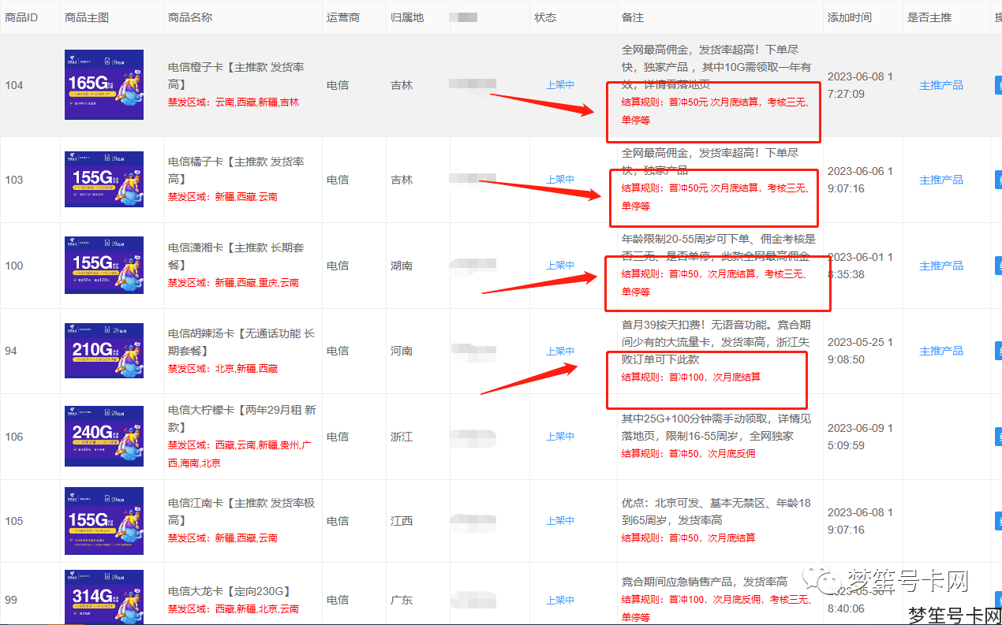The image size is (1002, 625).
Task: Click 禁发区域 新疆,西藏,重庆,云南 in row 100
Action: (x=234, y=283)
